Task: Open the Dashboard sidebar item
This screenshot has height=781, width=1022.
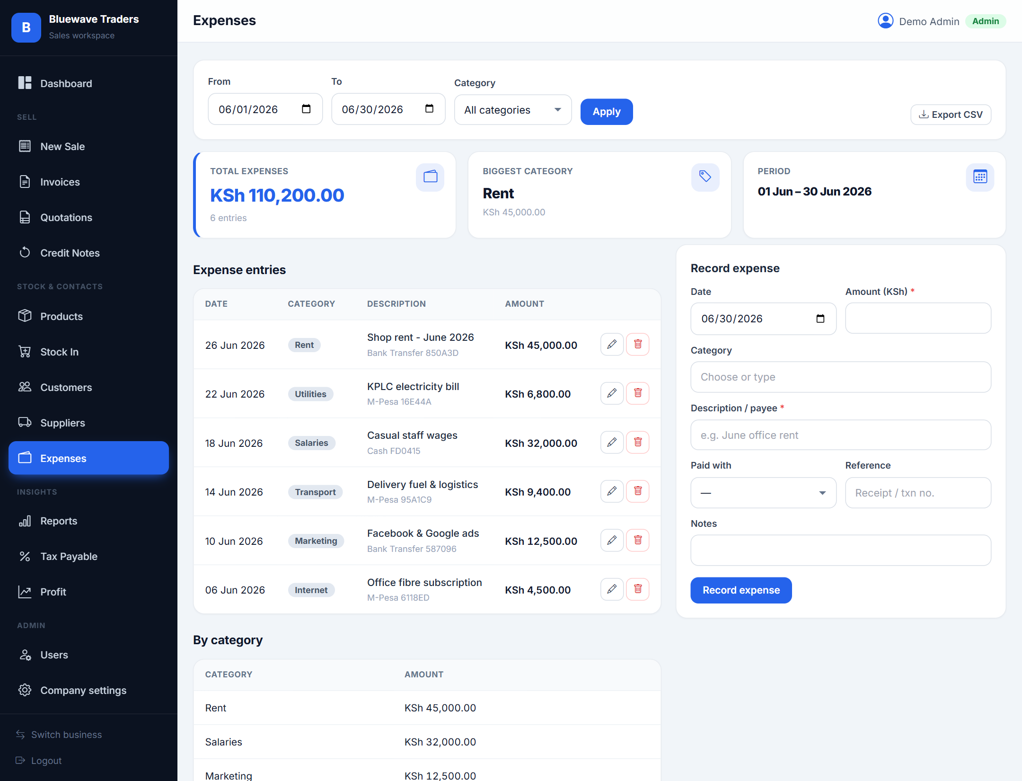Action: tap(88, 83)
